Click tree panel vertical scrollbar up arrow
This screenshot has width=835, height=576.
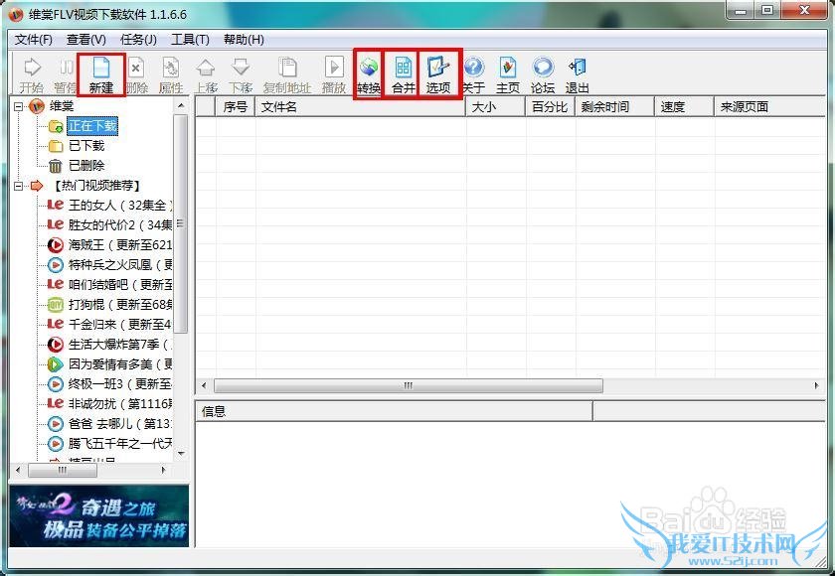[x=181, y=106]
